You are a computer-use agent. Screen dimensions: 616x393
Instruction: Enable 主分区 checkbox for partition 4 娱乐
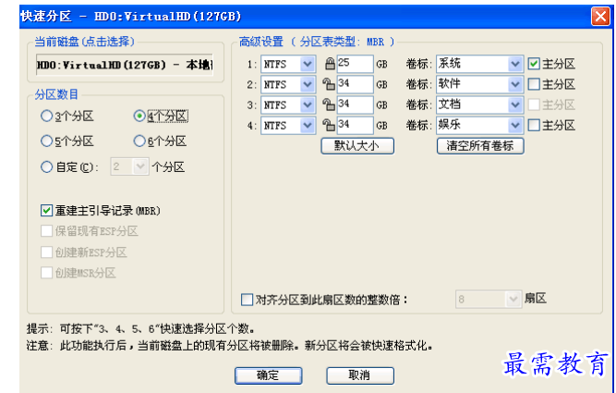[534, 125]
